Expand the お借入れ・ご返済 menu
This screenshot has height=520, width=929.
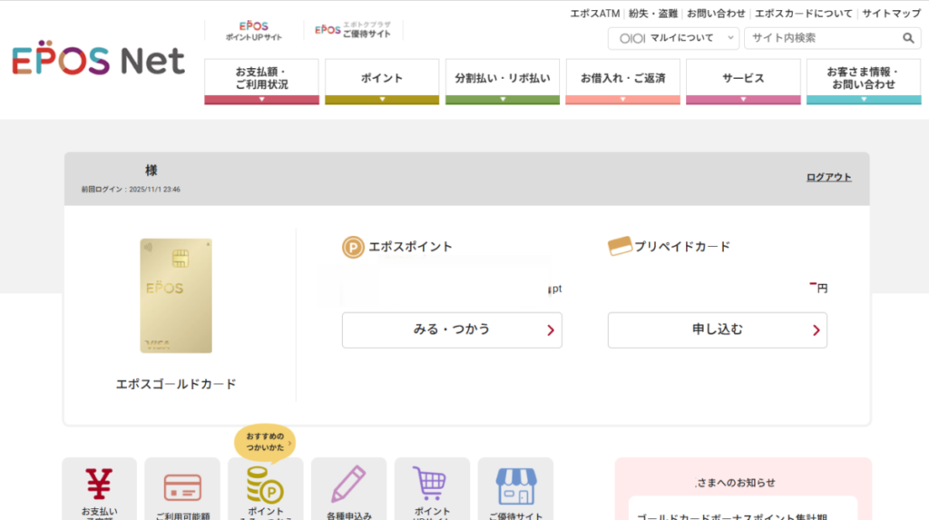pyautogui.click(x=622, y=82)
